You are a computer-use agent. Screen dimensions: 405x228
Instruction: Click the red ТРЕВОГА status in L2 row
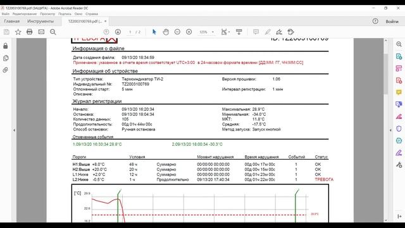324,179
